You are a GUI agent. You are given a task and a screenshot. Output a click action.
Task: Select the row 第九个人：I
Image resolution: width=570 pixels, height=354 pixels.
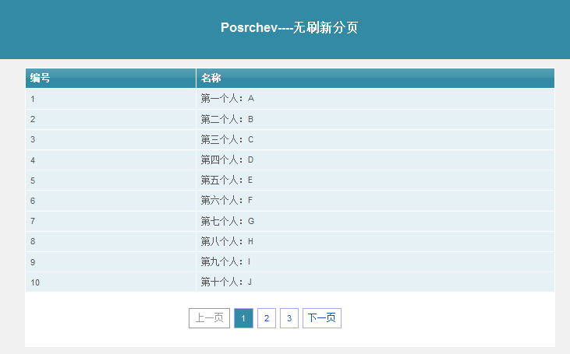[290, 262]
